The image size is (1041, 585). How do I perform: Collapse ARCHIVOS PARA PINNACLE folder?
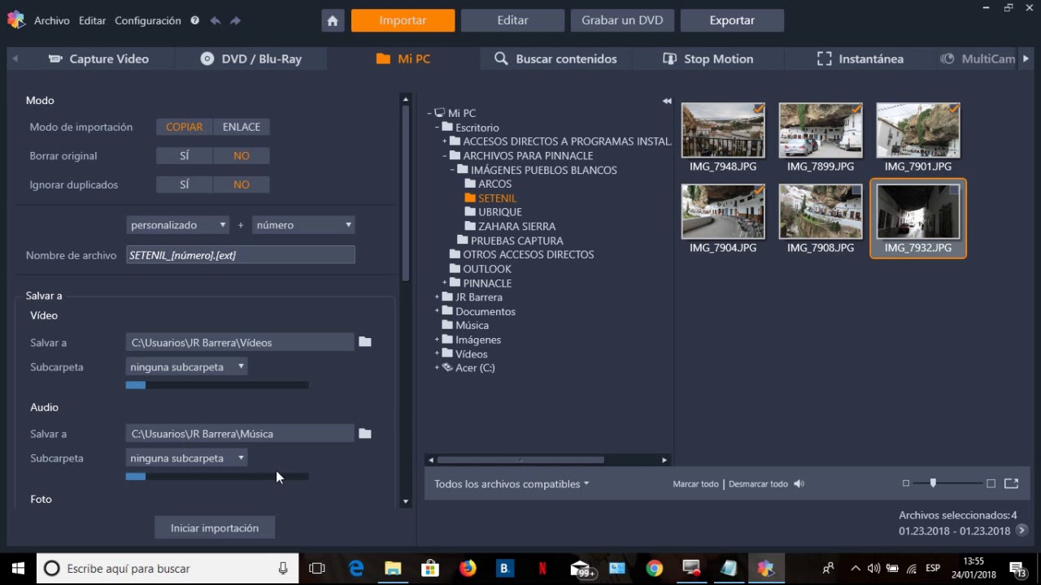(x=445, y=155)
